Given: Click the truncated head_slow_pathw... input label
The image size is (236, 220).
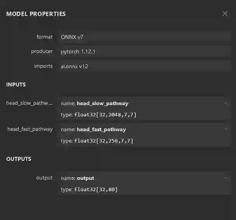Looking at the screenshot, I should (x=29, y=103).
